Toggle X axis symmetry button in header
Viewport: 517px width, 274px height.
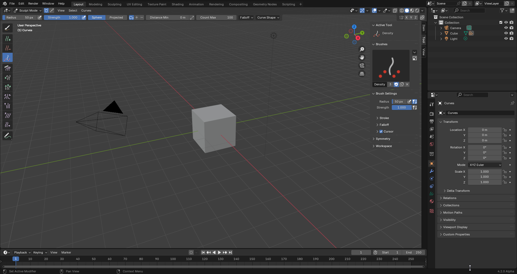click(407, 18)
